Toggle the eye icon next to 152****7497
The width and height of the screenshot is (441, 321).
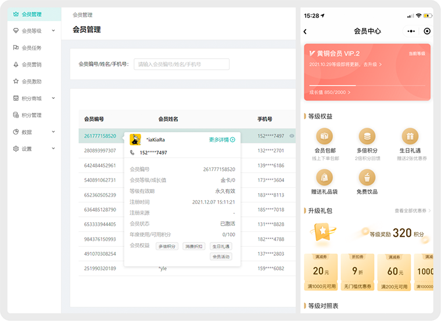pos(292,135)
